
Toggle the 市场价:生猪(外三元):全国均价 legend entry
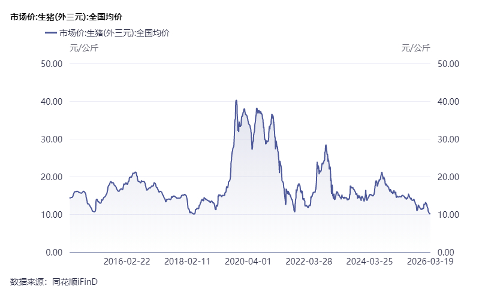pos(114,33)
